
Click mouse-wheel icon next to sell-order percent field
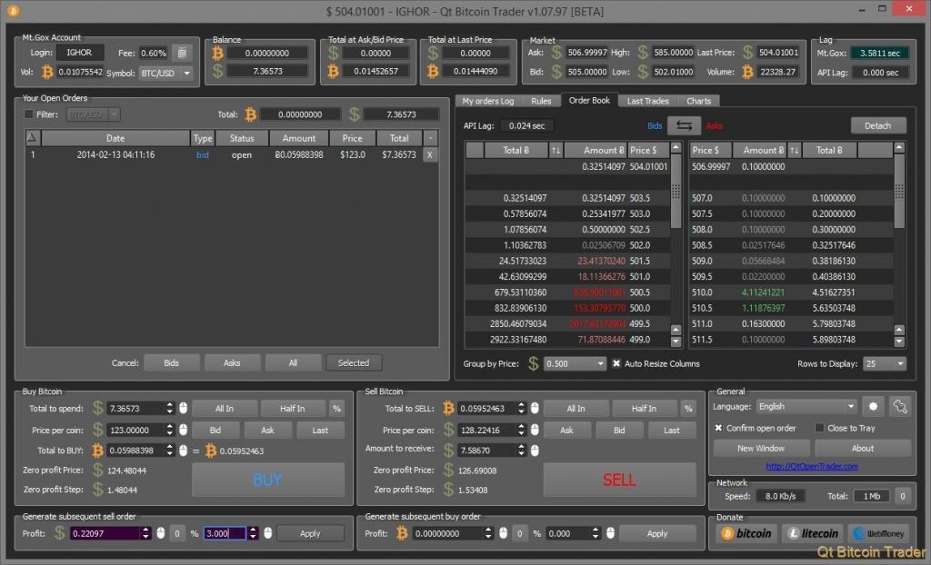coord(268,533)
